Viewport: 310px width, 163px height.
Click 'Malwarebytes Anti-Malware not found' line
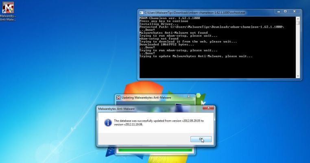[174, 33]
